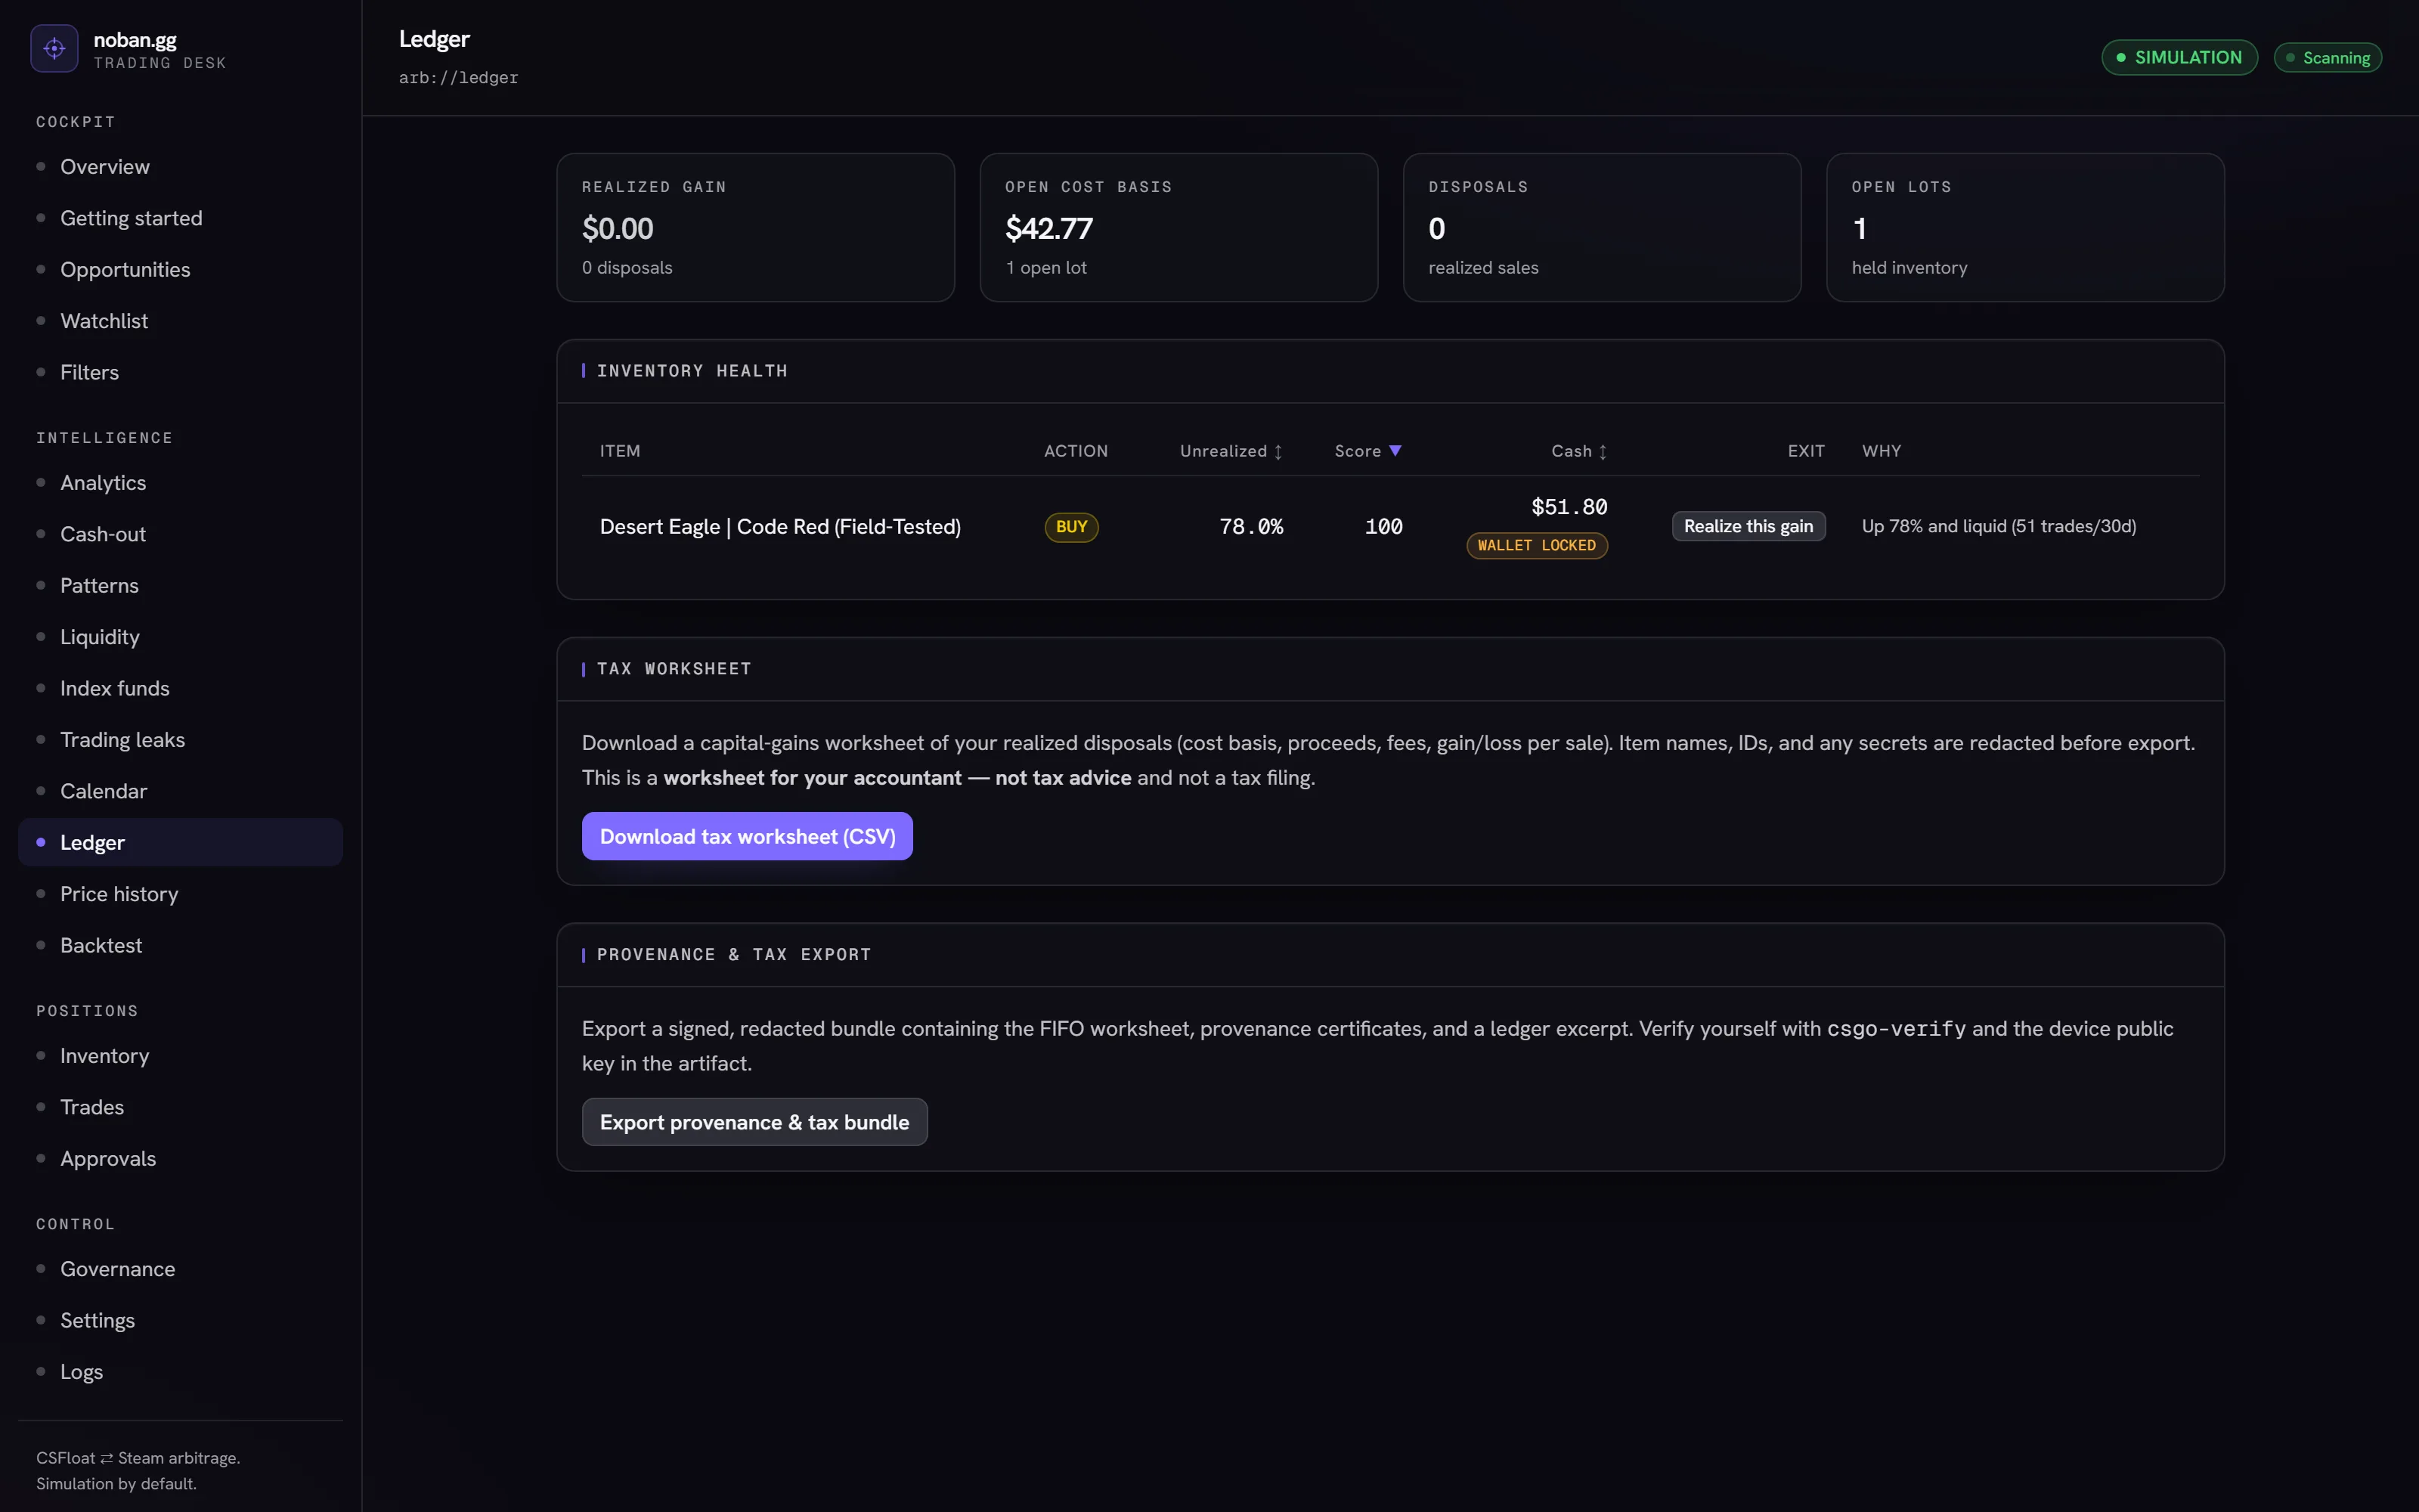This screenshot has width=2419, height=1512.
Task: Sort by Cash column header
Action: point(1578,451)
